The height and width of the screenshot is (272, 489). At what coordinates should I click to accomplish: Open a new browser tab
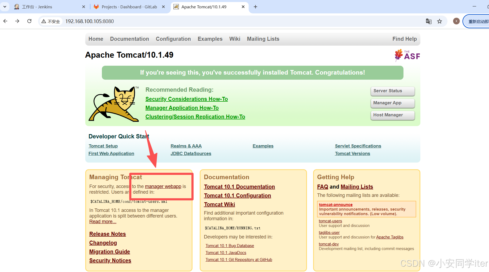pyautogui.click(x=255, y=7)
